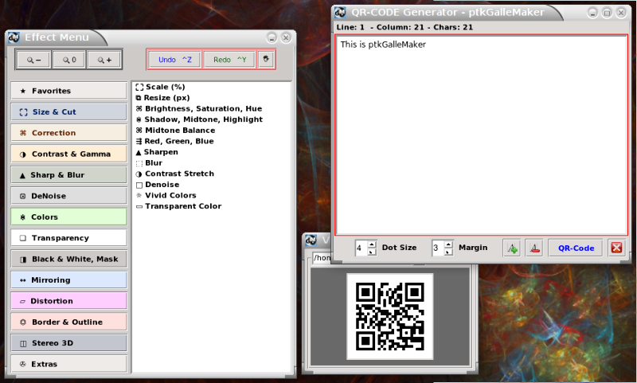
Task: Maximize the QR-CODE Generator window
Action: (607, 13)
